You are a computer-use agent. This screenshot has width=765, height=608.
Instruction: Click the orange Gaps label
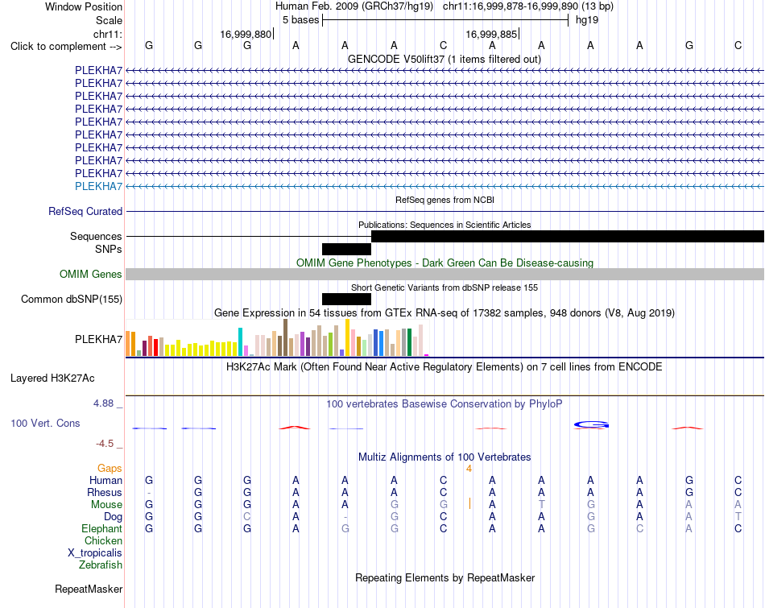coord(110,469)
